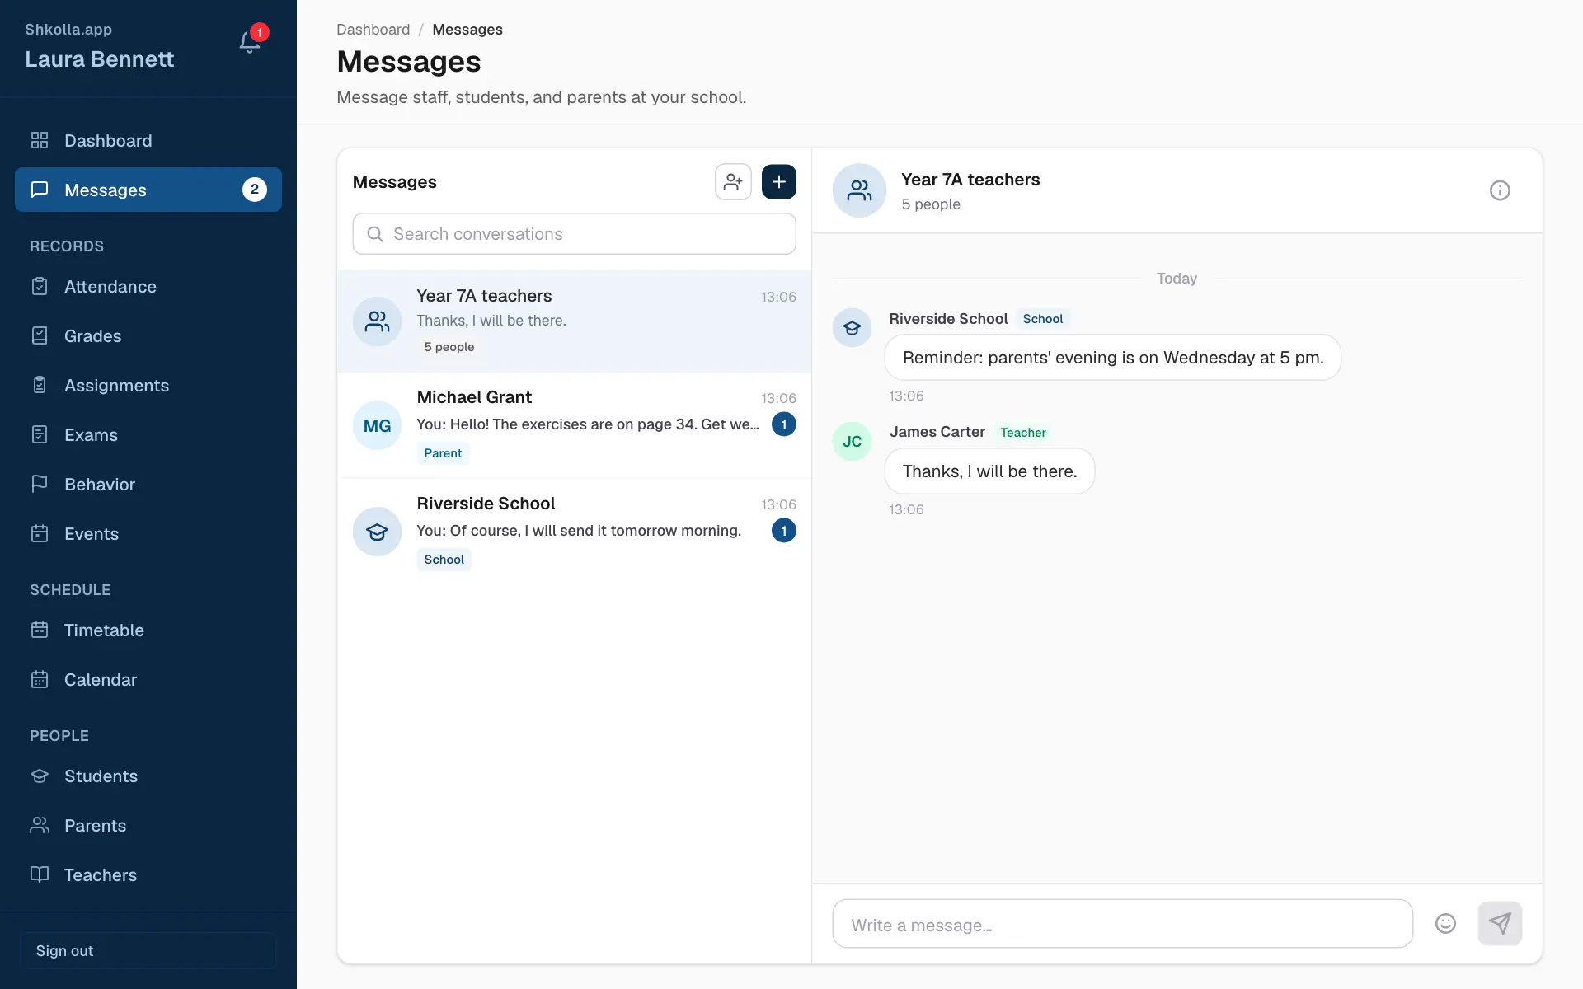Go to Dashboard in the sidebar
The image size is (1583, 989).
coord(148,141)
